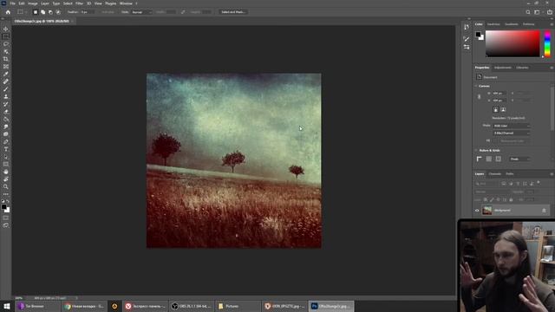Select the Hand tool
The width and height of the screenshot is (555, 312).
click(x=6, y=172)
